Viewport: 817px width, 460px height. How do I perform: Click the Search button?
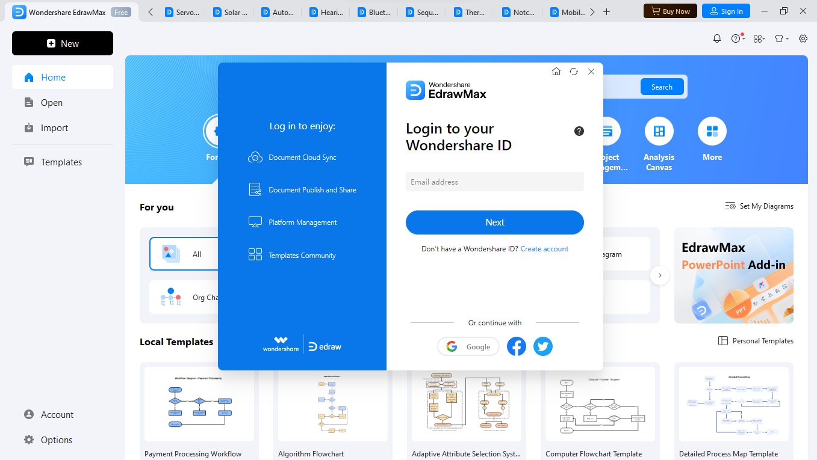(x=662, y=87)
